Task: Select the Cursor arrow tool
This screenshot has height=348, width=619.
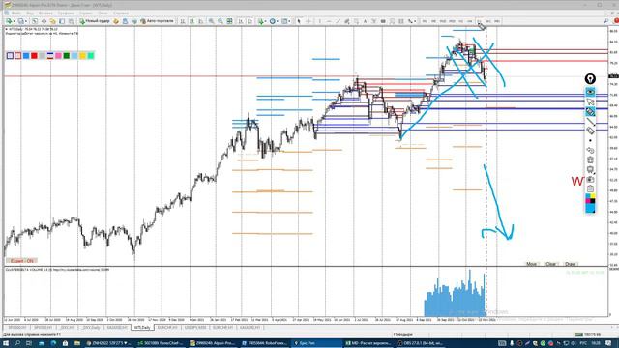Action: click(x=299, y=21)
